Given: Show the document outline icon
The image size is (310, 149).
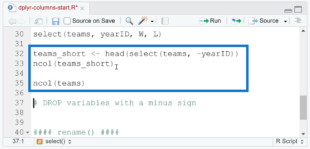Looking at the screenshot, I should [x=298, y=20].
